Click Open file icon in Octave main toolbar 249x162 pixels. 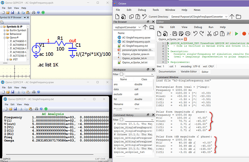coord(123,17)
